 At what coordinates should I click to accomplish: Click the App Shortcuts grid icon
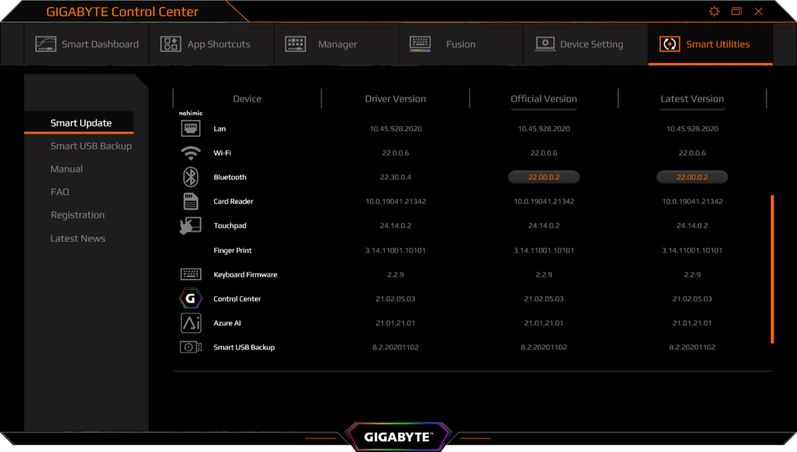point(171,44)
